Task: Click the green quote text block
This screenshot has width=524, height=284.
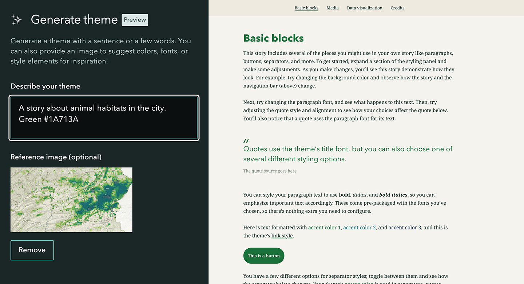Action: click(x=348, y=154)
